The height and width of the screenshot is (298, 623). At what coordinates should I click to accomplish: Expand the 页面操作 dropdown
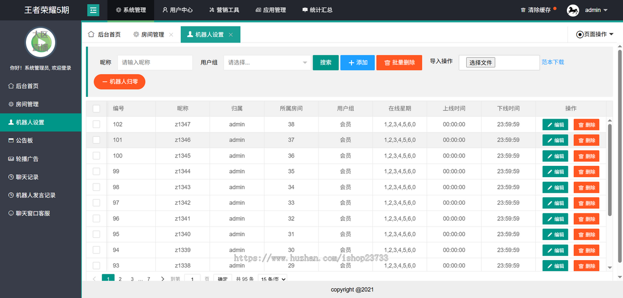click(595, 34)
